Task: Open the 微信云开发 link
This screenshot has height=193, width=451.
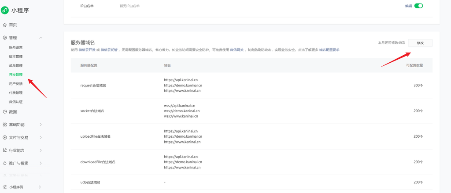Action: pos(87,50)
